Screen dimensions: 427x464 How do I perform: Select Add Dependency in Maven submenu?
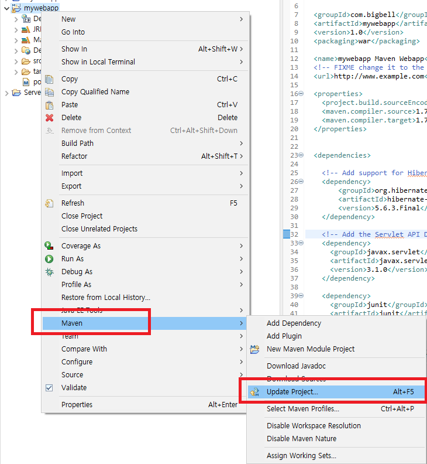point(336,323)
